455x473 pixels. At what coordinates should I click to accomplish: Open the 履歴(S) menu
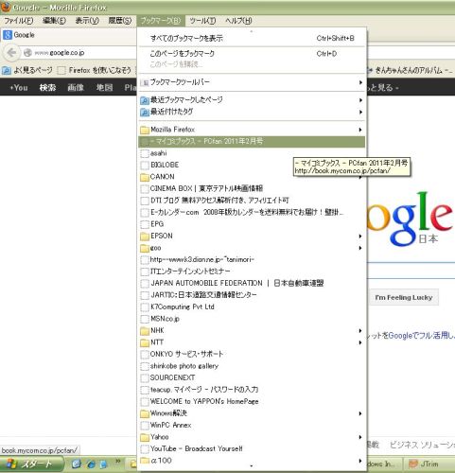point(119,21)
